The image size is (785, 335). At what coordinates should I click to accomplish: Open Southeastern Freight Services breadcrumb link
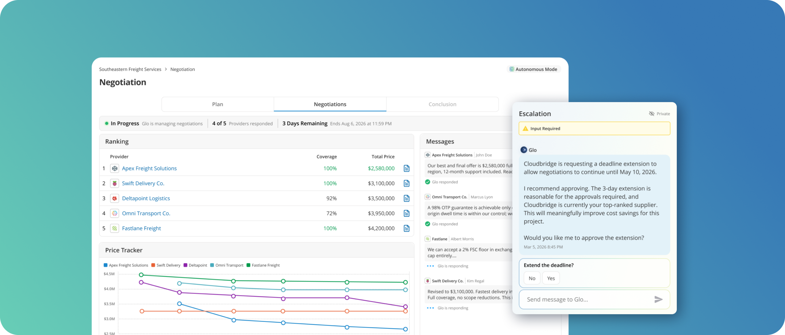[x=130, y=69]
